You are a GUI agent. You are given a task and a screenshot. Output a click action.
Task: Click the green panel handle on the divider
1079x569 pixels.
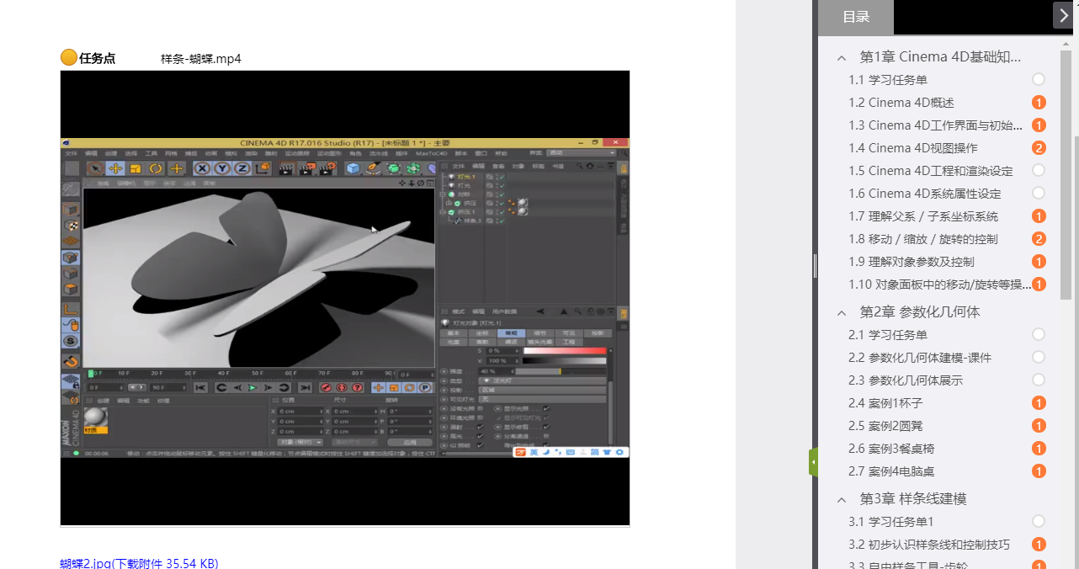813,462
